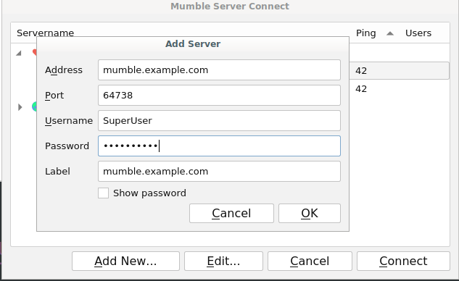Expand the collapsed server group arrow

tap(20, 107)
